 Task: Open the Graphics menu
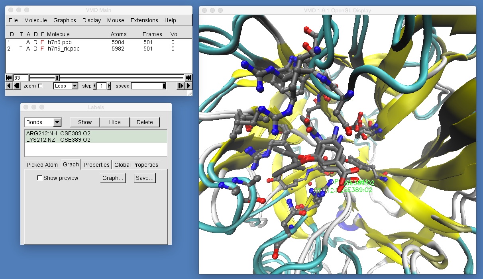65,20
